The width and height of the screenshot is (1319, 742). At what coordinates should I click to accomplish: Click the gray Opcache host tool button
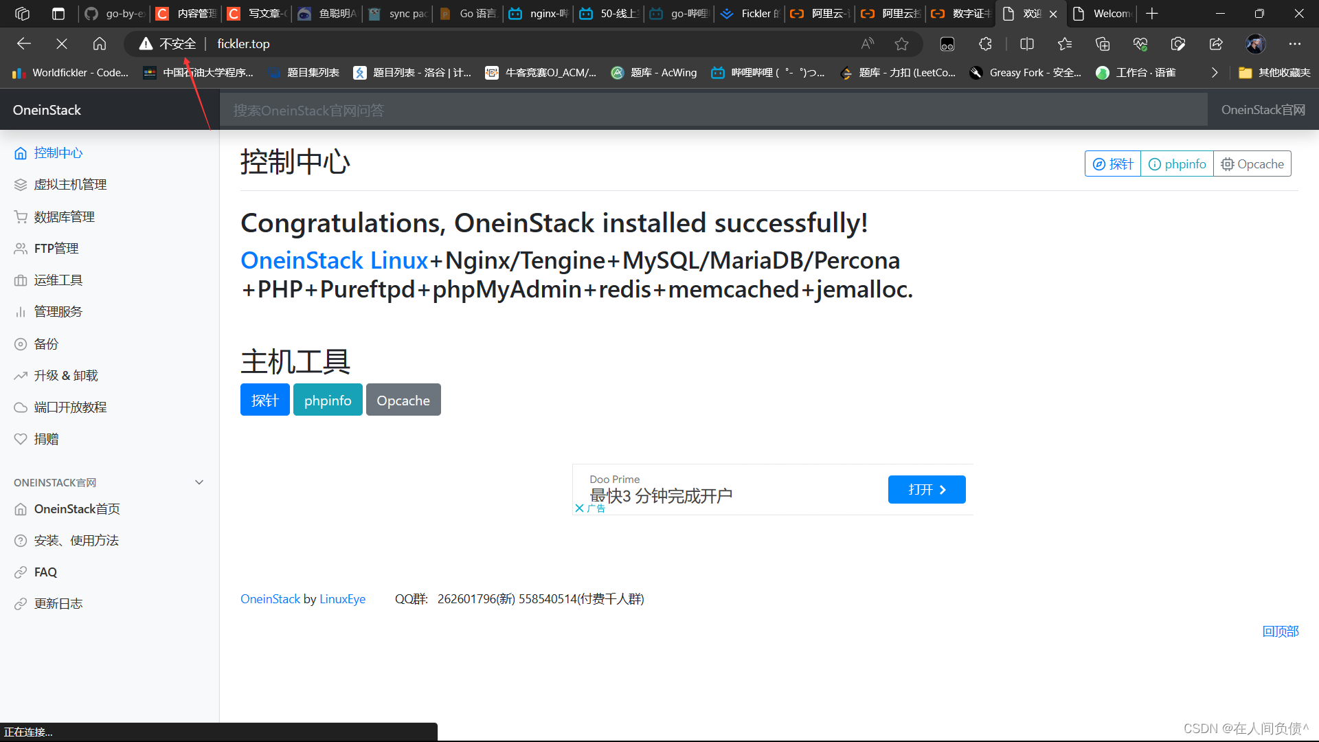[403, 400]
